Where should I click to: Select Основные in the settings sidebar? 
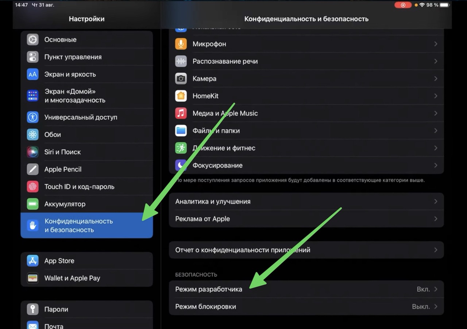[60, 40]
